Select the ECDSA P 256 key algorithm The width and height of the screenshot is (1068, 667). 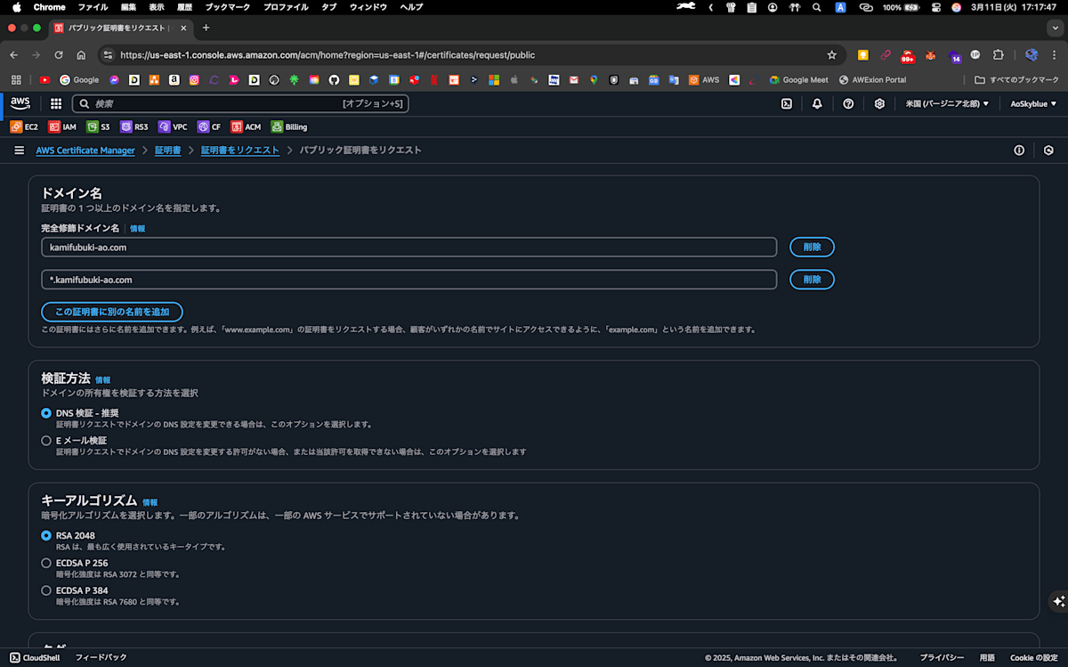coord(45,563)
